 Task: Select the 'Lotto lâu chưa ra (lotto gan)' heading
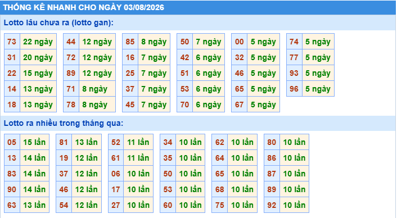coord(58,22)
